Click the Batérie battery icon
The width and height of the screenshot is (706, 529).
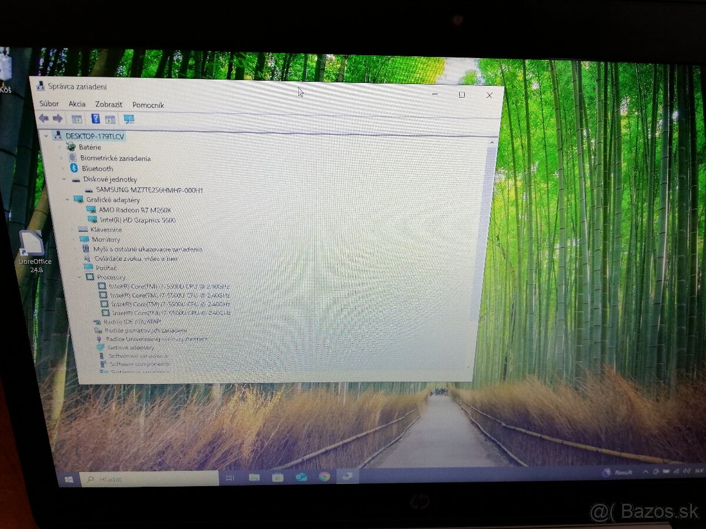(71, 147)
